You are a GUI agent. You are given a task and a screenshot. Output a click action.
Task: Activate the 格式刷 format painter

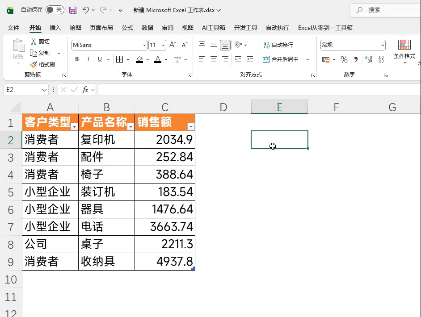coord(43,65)
